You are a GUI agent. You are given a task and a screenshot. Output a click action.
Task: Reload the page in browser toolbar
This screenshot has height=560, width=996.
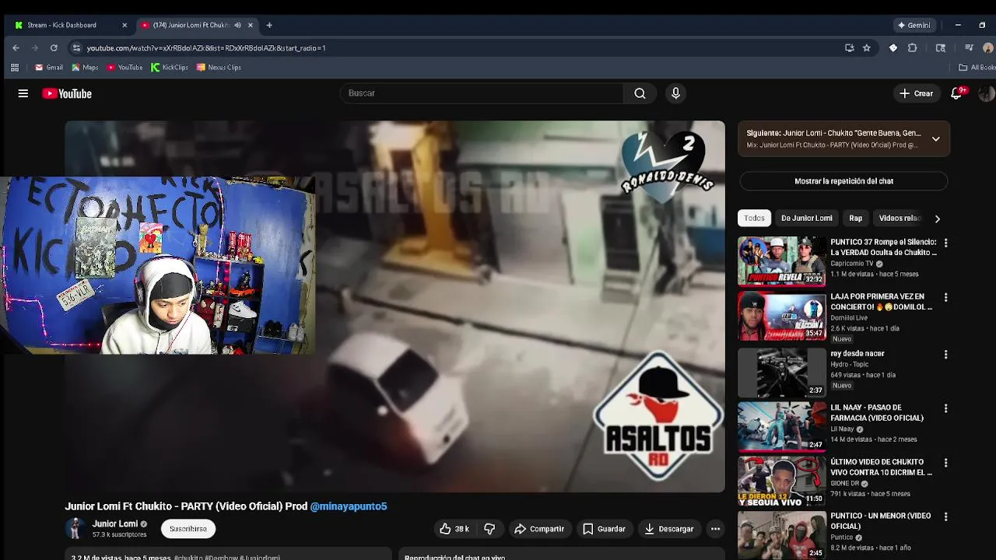54,47
